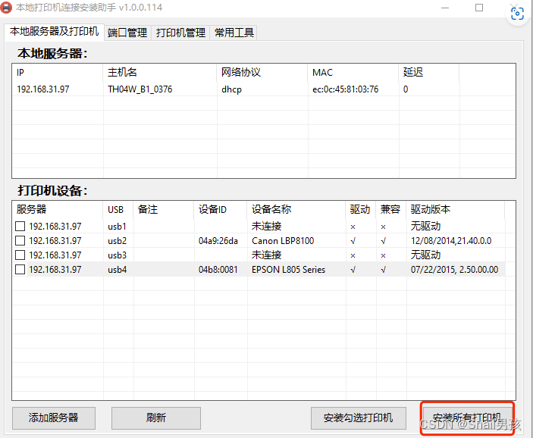Tick the checkbox for Canon LBP8100 row
Image resolution: width=533 pixels, height=438 pixels.
click(20, 240)
